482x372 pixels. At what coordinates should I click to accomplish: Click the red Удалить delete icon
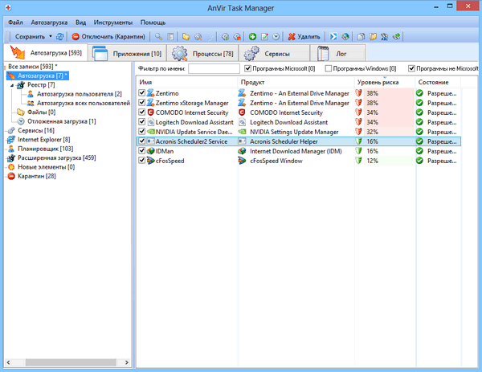coord(291,36)
